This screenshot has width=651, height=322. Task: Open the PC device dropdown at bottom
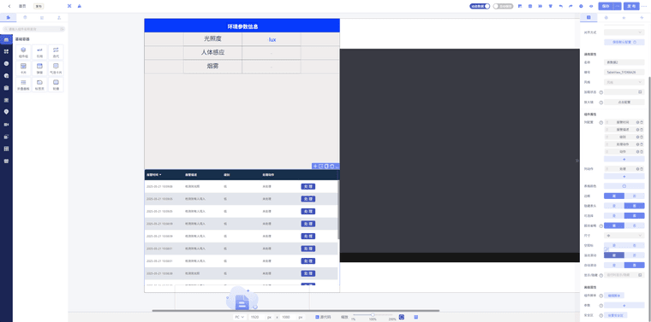pyautogui.click(x=240, y=317)
